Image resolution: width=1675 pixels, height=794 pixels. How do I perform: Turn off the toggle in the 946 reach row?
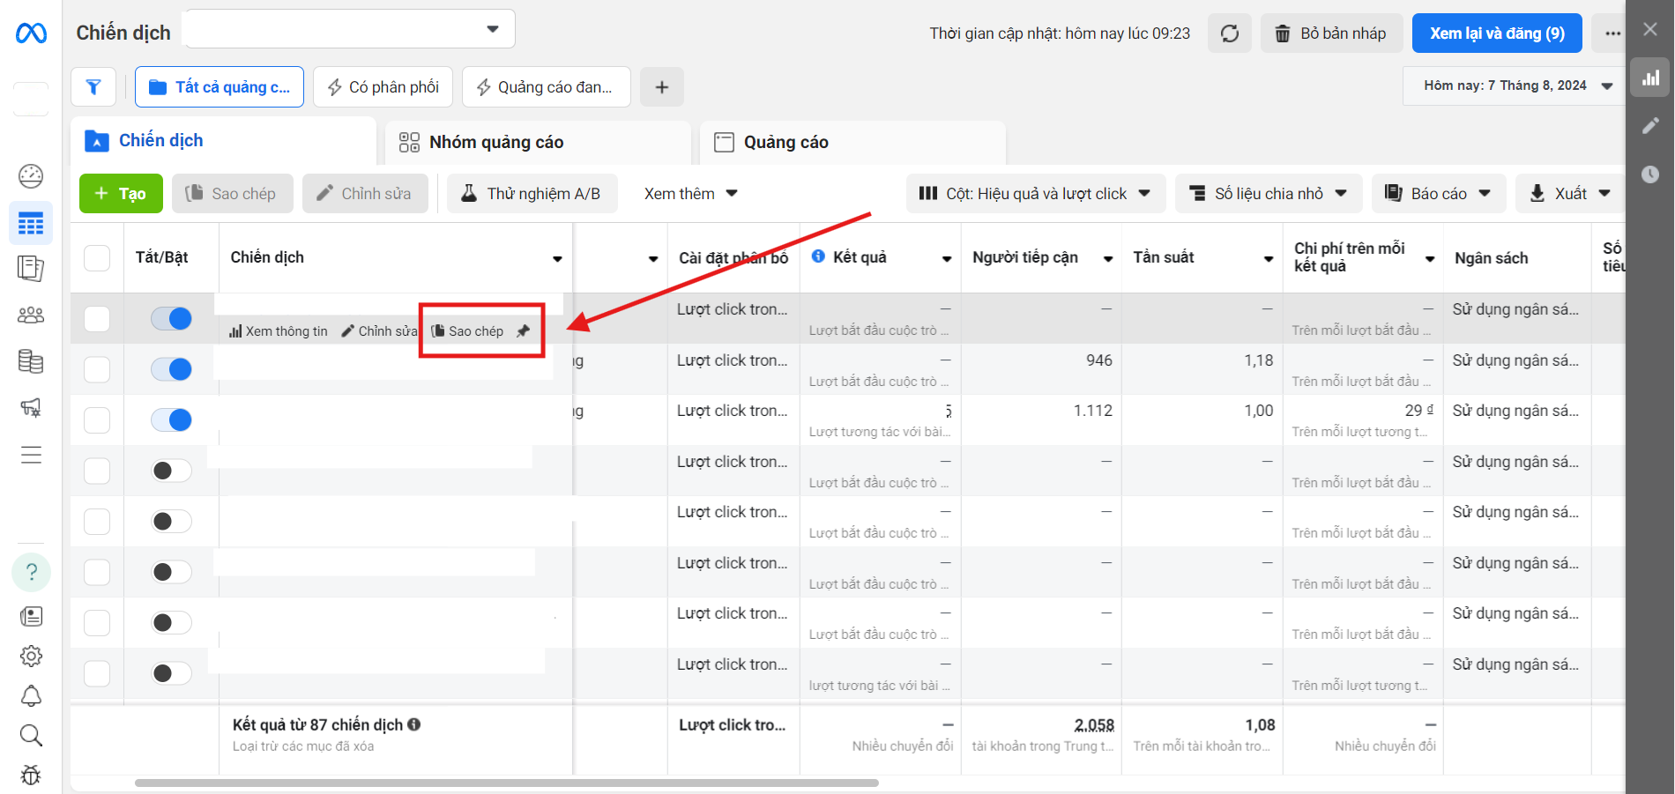171,369
